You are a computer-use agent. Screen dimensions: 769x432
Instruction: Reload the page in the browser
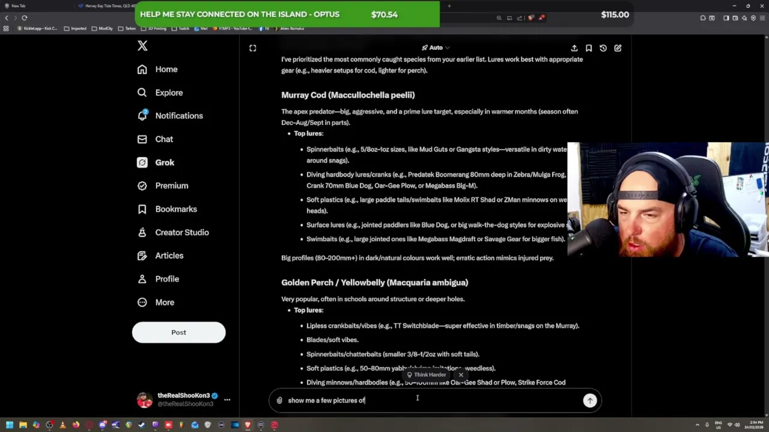25,18
